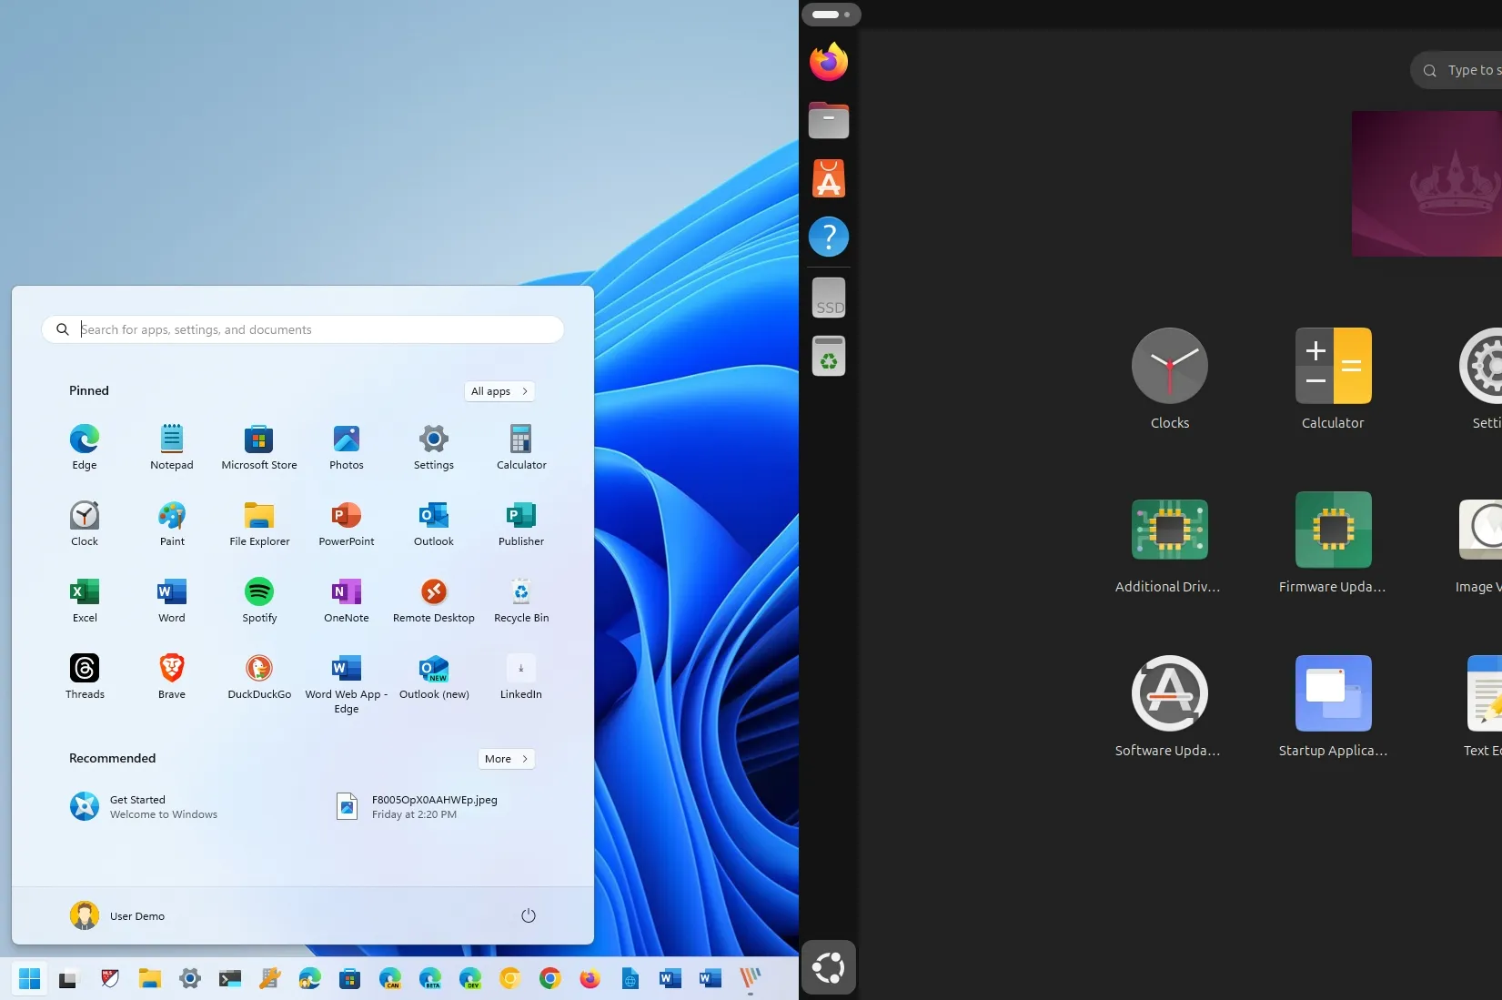
Task: Click the More button under Recommended
Action: (x=506, y=758)
